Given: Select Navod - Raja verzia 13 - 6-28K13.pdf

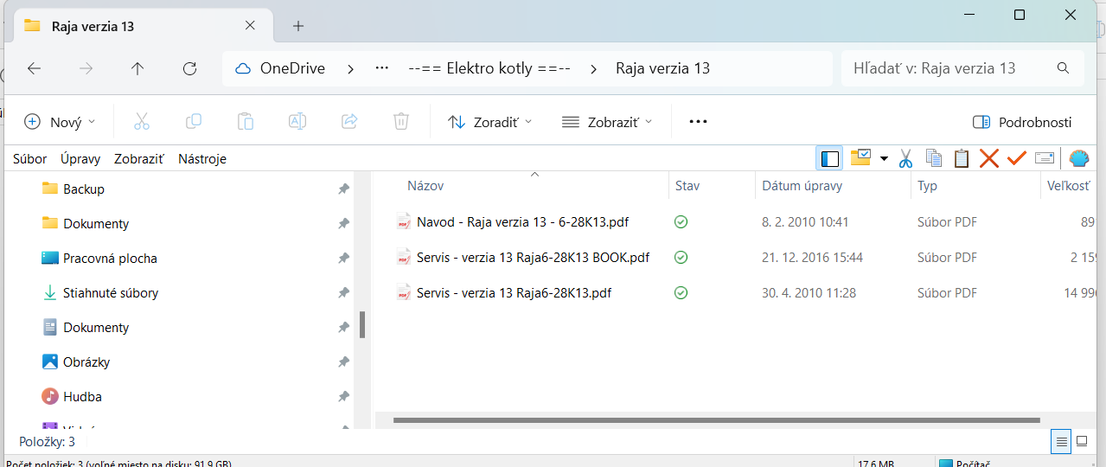Looking at the screenshot, I should (x=522, y=222).
